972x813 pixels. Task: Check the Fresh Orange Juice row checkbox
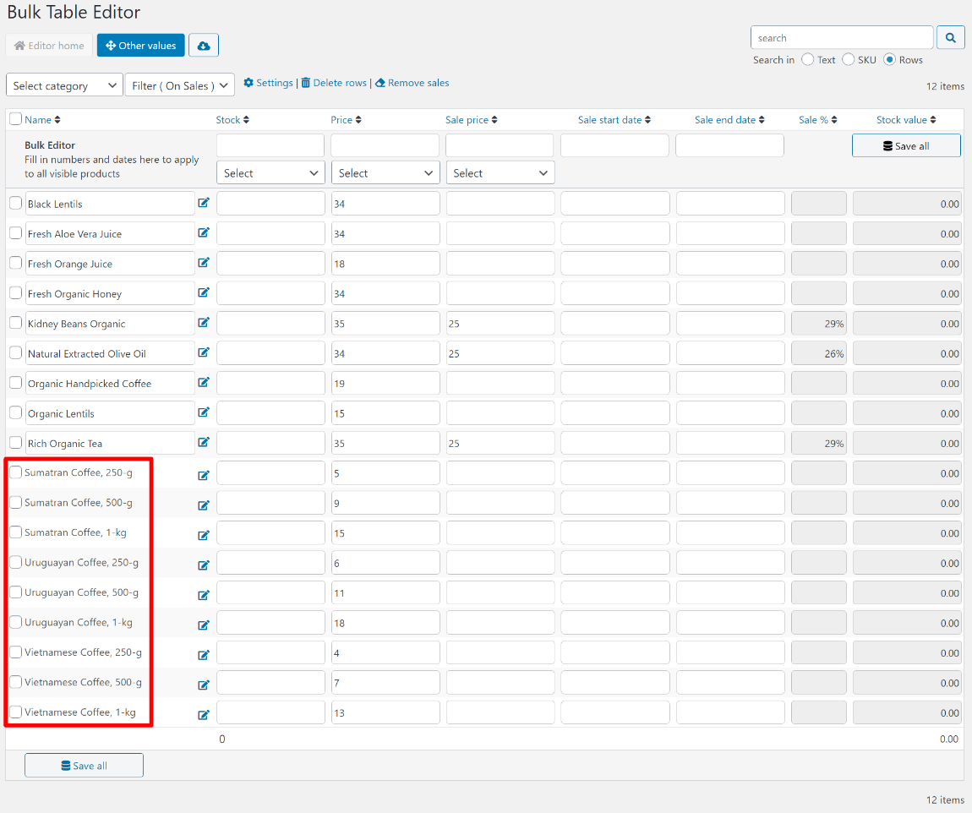pos(15,263)
